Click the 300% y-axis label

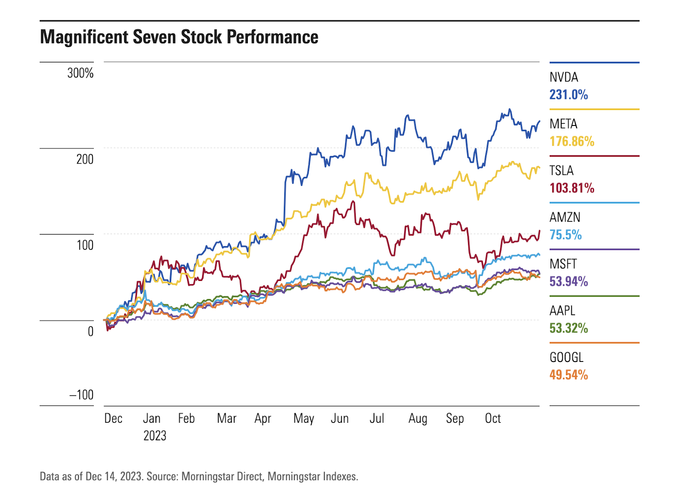click(80, 73)
